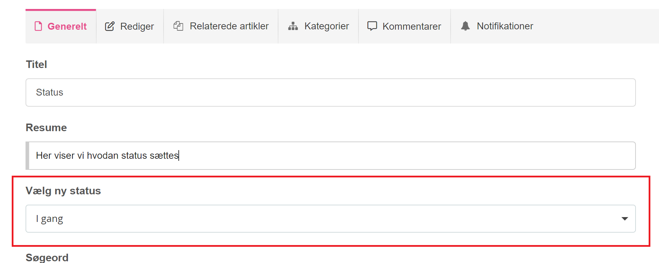Click the document icon on Generelt tab
This screenshot has width=659, height=263.
point(38,26)
